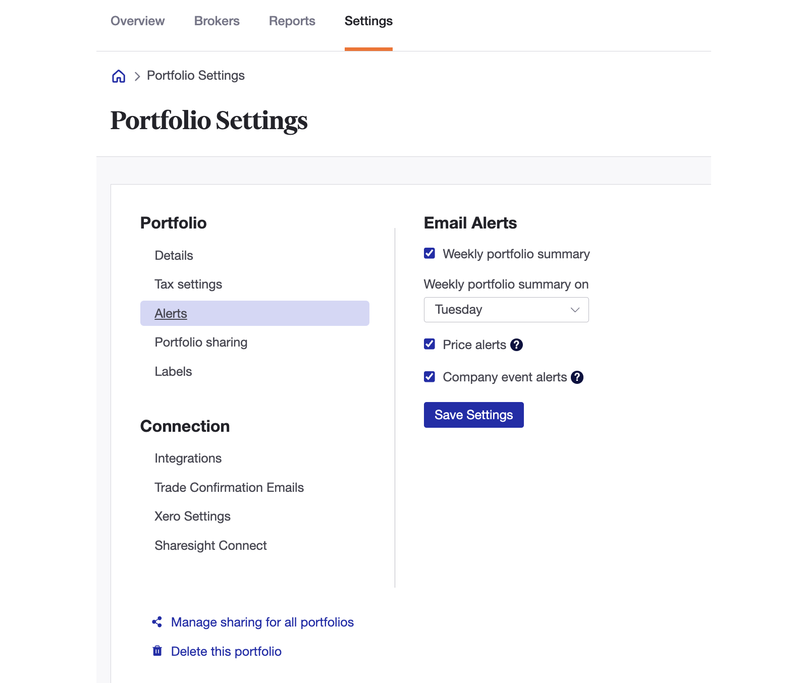805x683 pixels.
Task: Click the home icon in the breadcrumb
Action: coord(118,76)
